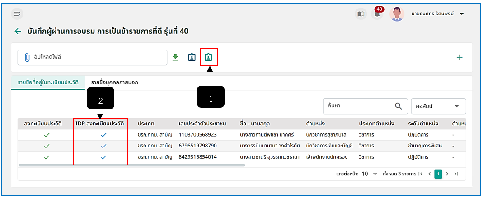The width and height of the screenshot is (483, 197).
Task: Click the horizontal table scrollbar
Action: (132, 165)
